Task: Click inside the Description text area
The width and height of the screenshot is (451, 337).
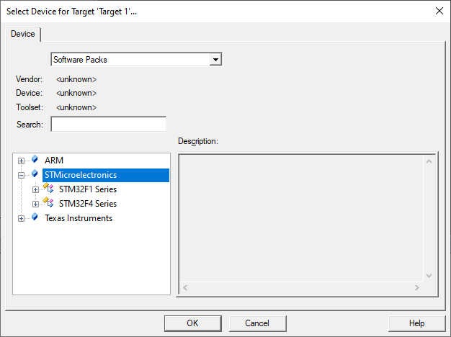Action: [301, 218]
